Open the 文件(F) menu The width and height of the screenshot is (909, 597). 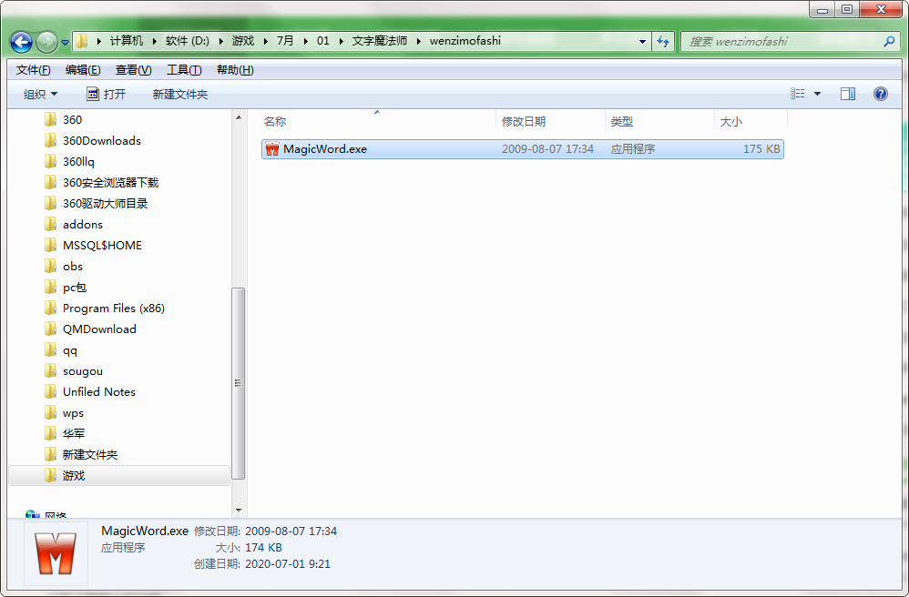(x=33, y=70)
